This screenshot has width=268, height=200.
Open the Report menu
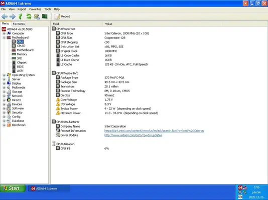point(22,9)
